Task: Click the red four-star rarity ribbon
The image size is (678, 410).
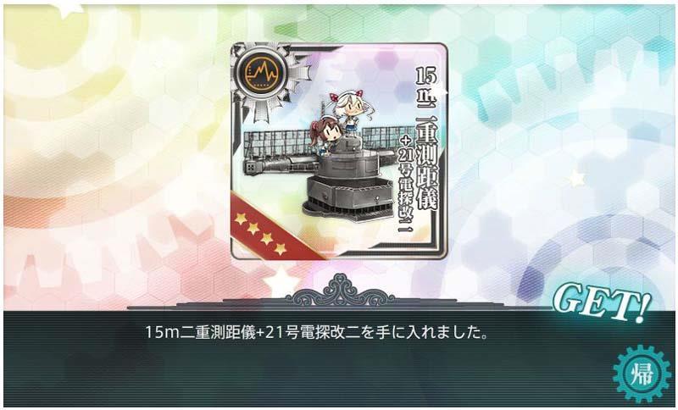Action: click(x=277, y=228)
